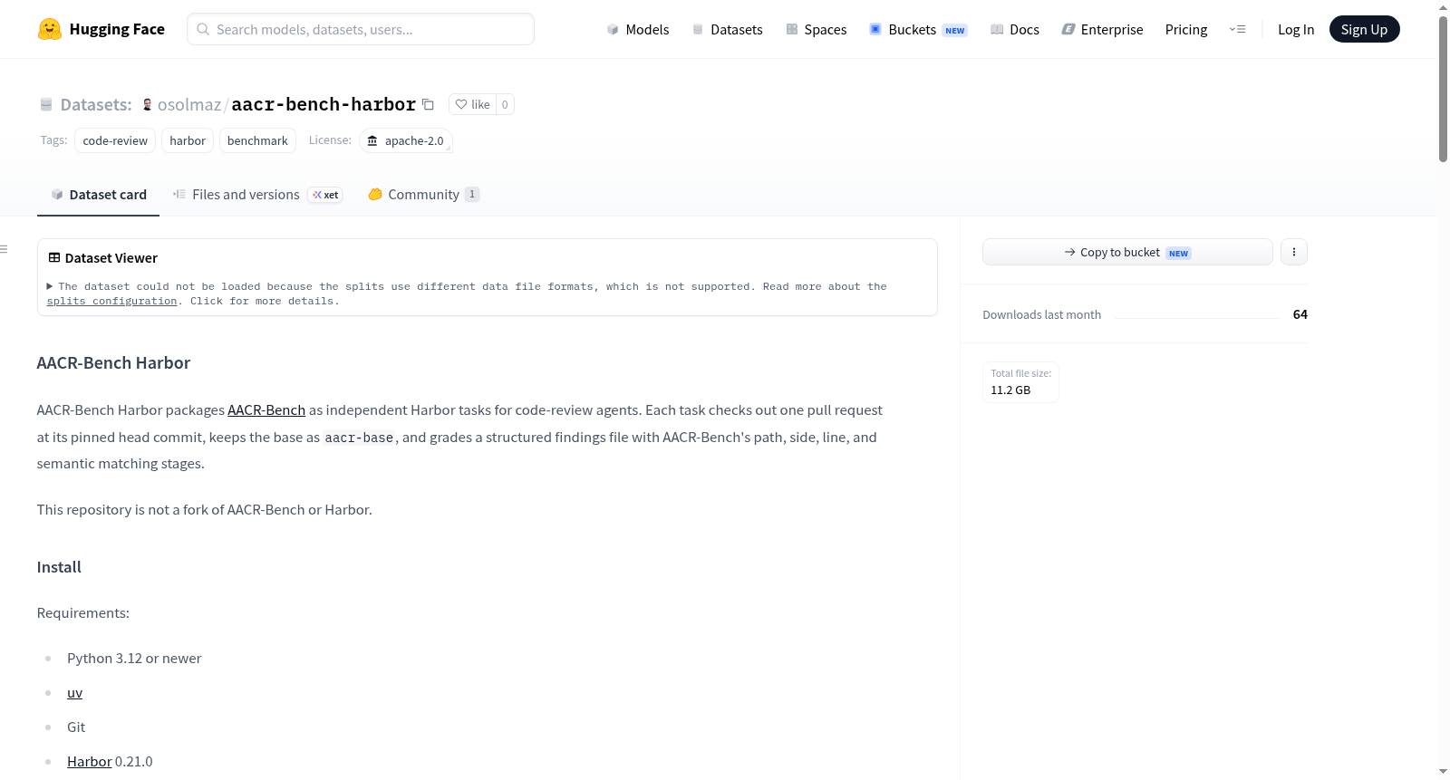Viewport: 1450px width, 780px height.
Task: Open the three-dot more options menu
Action: click(x=1294, y=252)
